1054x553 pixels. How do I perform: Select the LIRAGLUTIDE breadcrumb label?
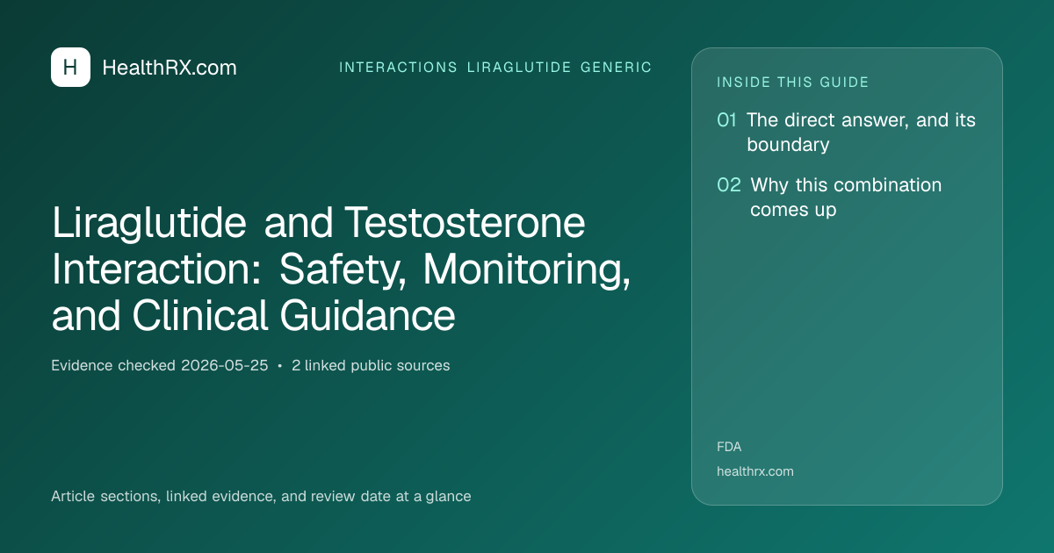tap(519, 68)
